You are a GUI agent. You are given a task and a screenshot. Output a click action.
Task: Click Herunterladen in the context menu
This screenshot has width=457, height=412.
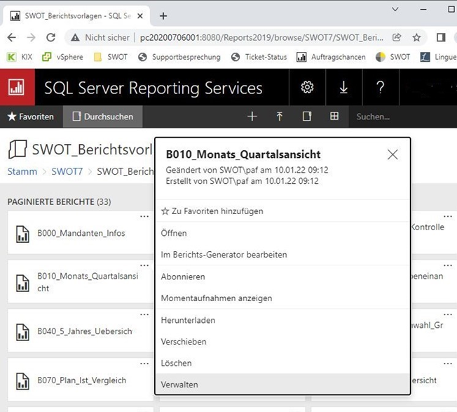tap(188, 320)
